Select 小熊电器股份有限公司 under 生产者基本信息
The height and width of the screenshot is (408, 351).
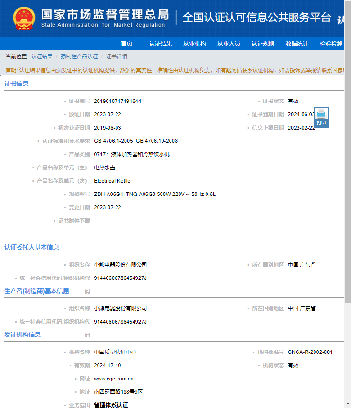(x=120, y=308)
